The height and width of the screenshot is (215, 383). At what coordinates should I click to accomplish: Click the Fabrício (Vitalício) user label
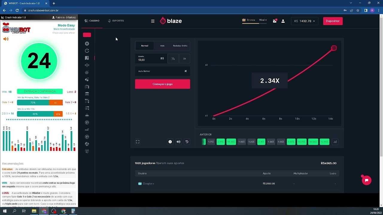tap(64, 17)
